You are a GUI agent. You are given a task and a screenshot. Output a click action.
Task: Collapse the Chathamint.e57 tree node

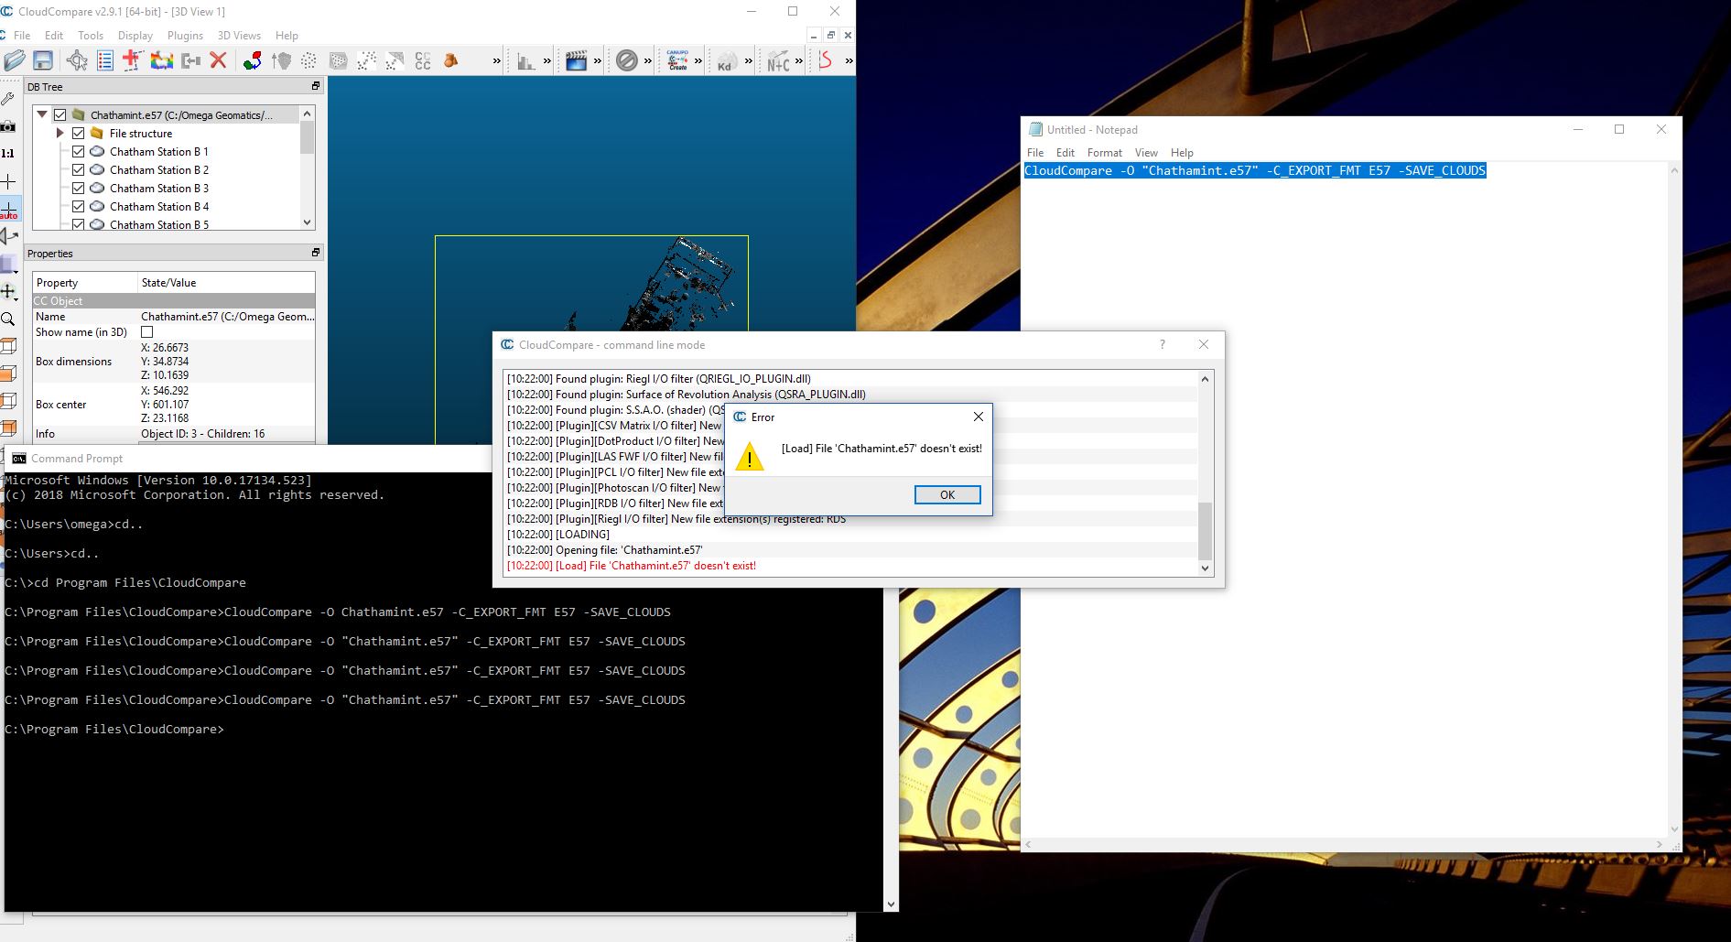coord(42,115)
